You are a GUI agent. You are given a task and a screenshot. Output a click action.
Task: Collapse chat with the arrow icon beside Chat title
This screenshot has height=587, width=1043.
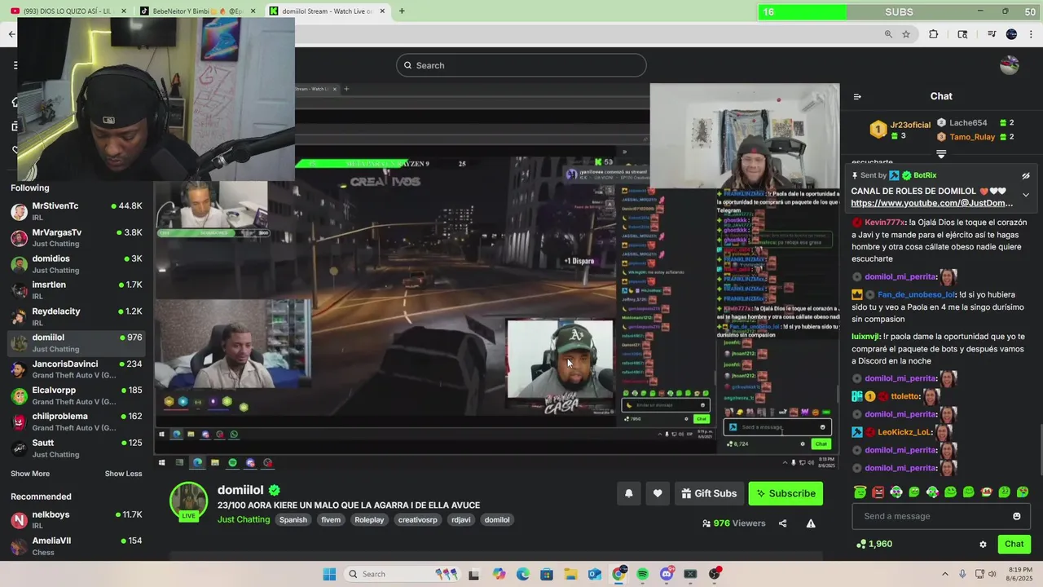coord(857,96)
